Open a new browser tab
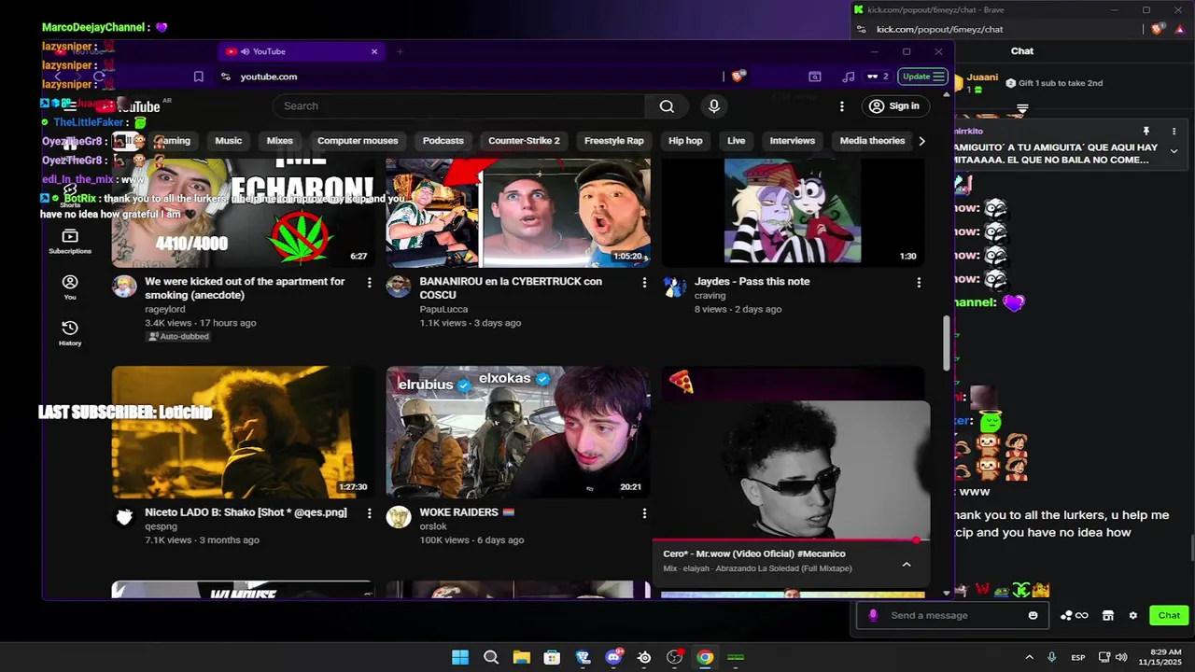1195x672 pixels. [x=400, y=51]
